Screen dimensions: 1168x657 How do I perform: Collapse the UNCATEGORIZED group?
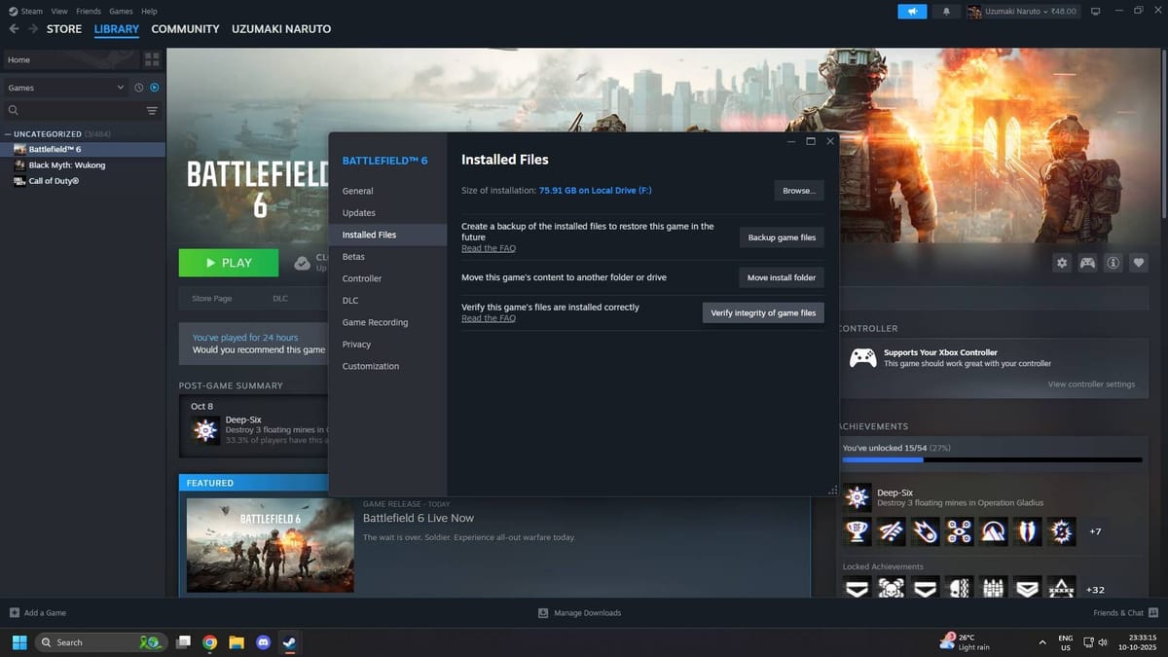[x=8, y=133]
